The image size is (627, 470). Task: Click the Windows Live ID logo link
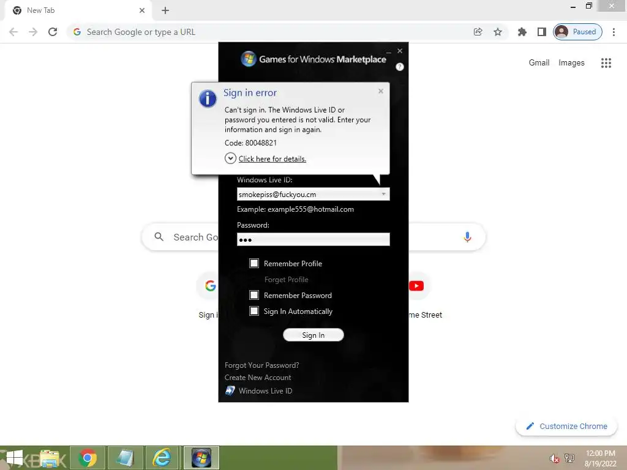(259, 391)
